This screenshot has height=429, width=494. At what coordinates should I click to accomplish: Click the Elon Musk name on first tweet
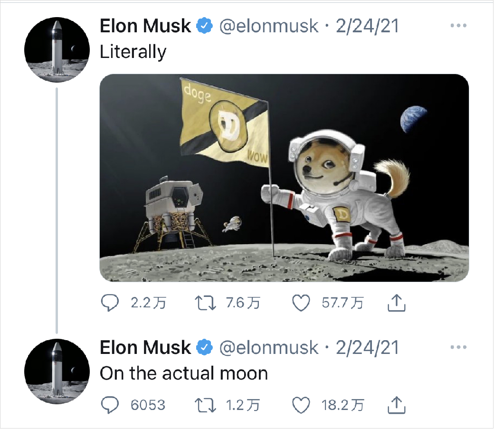[x=145, y=26]
